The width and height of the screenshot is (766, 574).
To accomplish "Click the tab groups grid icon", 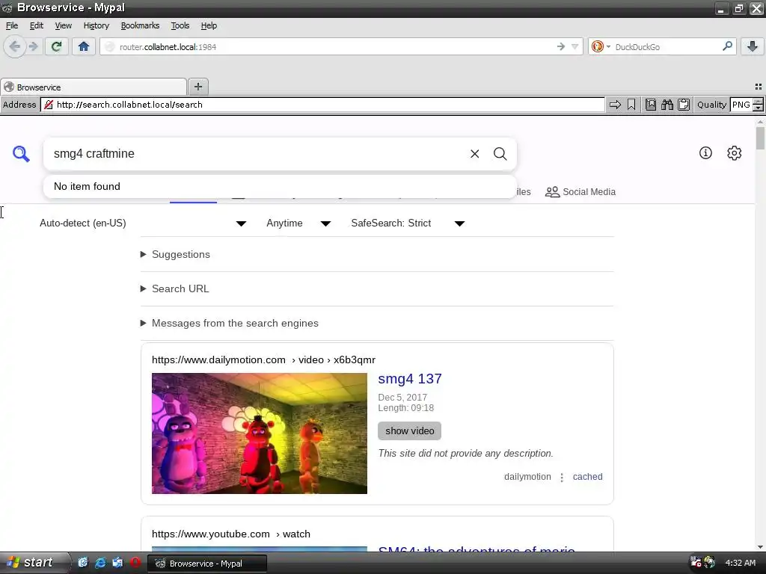I will 759,87.
